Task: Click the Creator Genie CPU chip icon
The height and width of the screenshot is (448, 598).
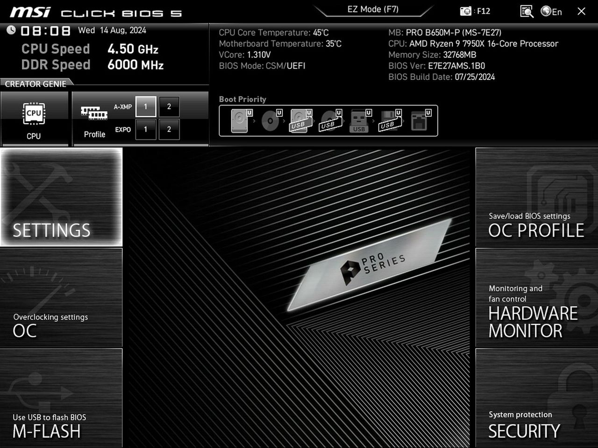Action: 34,114
